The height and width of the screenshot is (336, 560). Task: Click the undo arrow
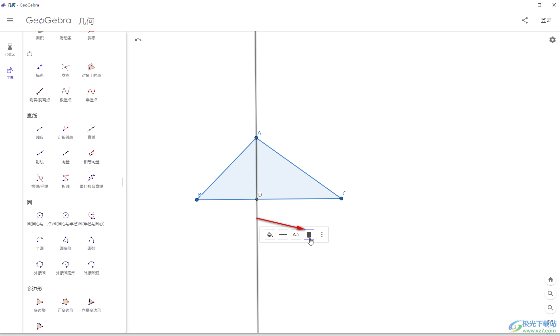coord(138,40)
